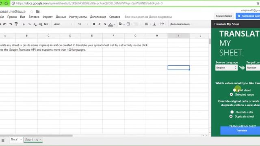Format cell as percent
260x146 pixels.
pyautogui.click(x=29, y=24)
